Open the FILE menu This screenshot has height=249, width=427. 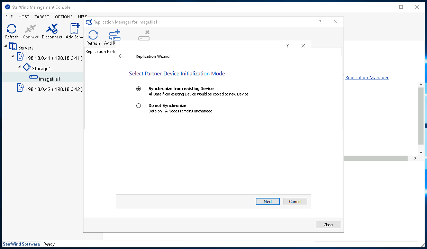click(9, 17)
